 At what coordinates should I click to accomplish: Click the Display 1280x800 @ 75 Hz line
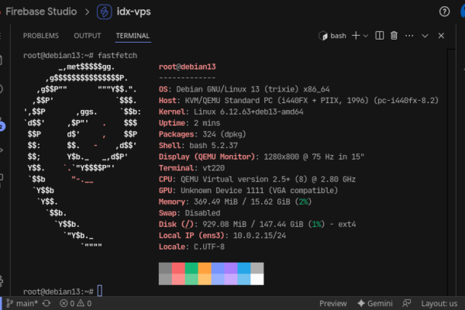[x=262, y=157]
